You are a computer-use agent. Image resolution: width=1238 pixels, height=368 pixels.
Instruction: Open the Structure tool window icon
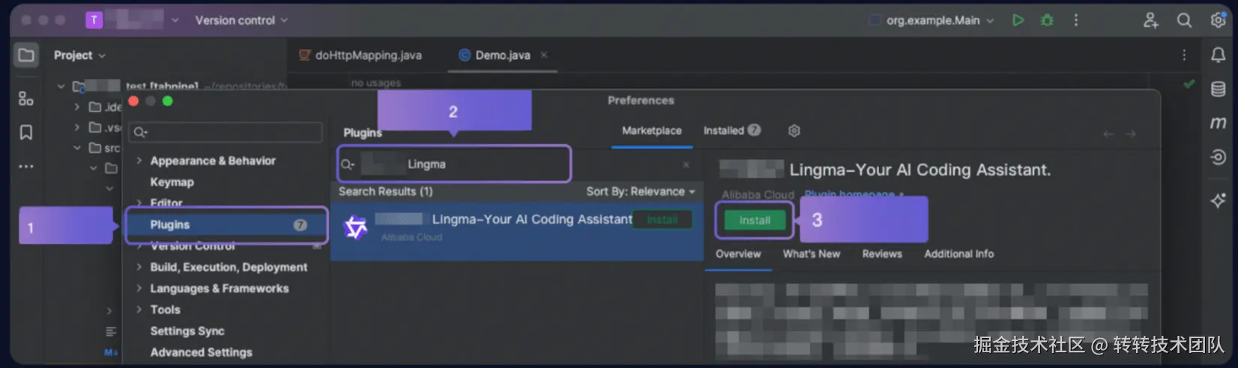26,98
